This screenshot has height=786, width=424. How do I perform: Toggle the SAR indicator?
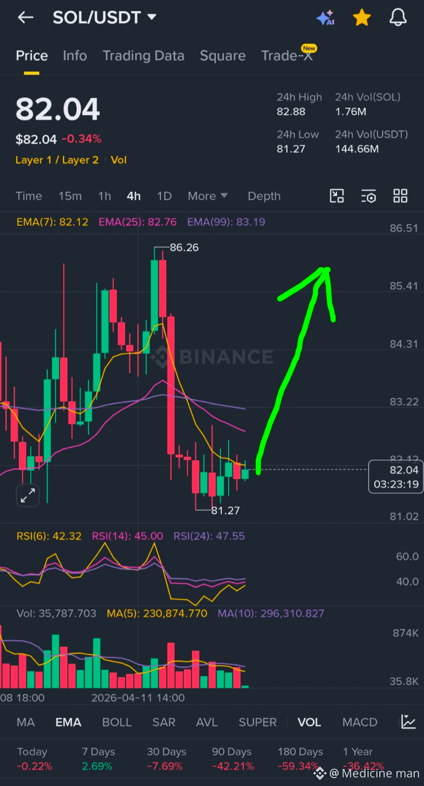(164, 722)
